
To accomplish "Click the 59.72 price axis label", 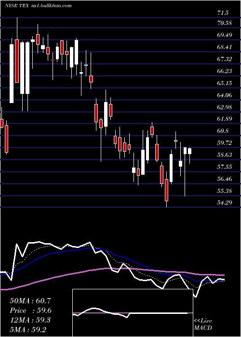I will (225, 143).
